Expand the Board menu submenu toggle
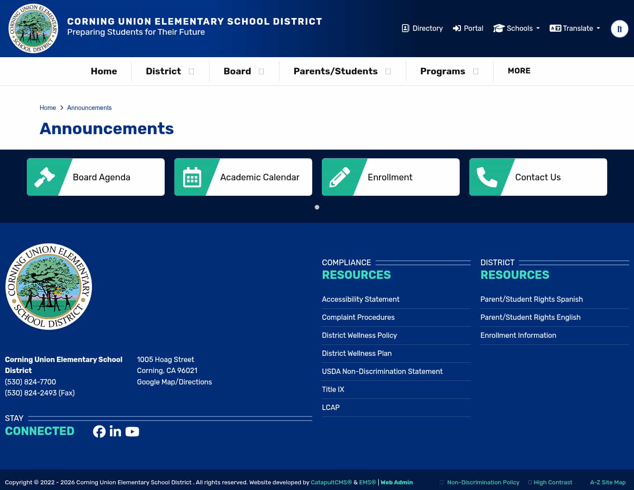634x490 pixels. click(261, 71)
